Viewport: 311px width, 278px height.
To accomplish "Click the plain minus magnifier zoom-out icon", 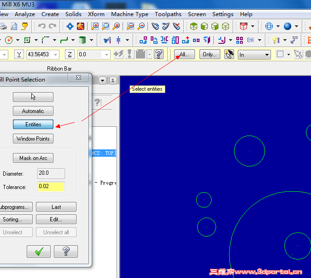I will coord(141,26).
